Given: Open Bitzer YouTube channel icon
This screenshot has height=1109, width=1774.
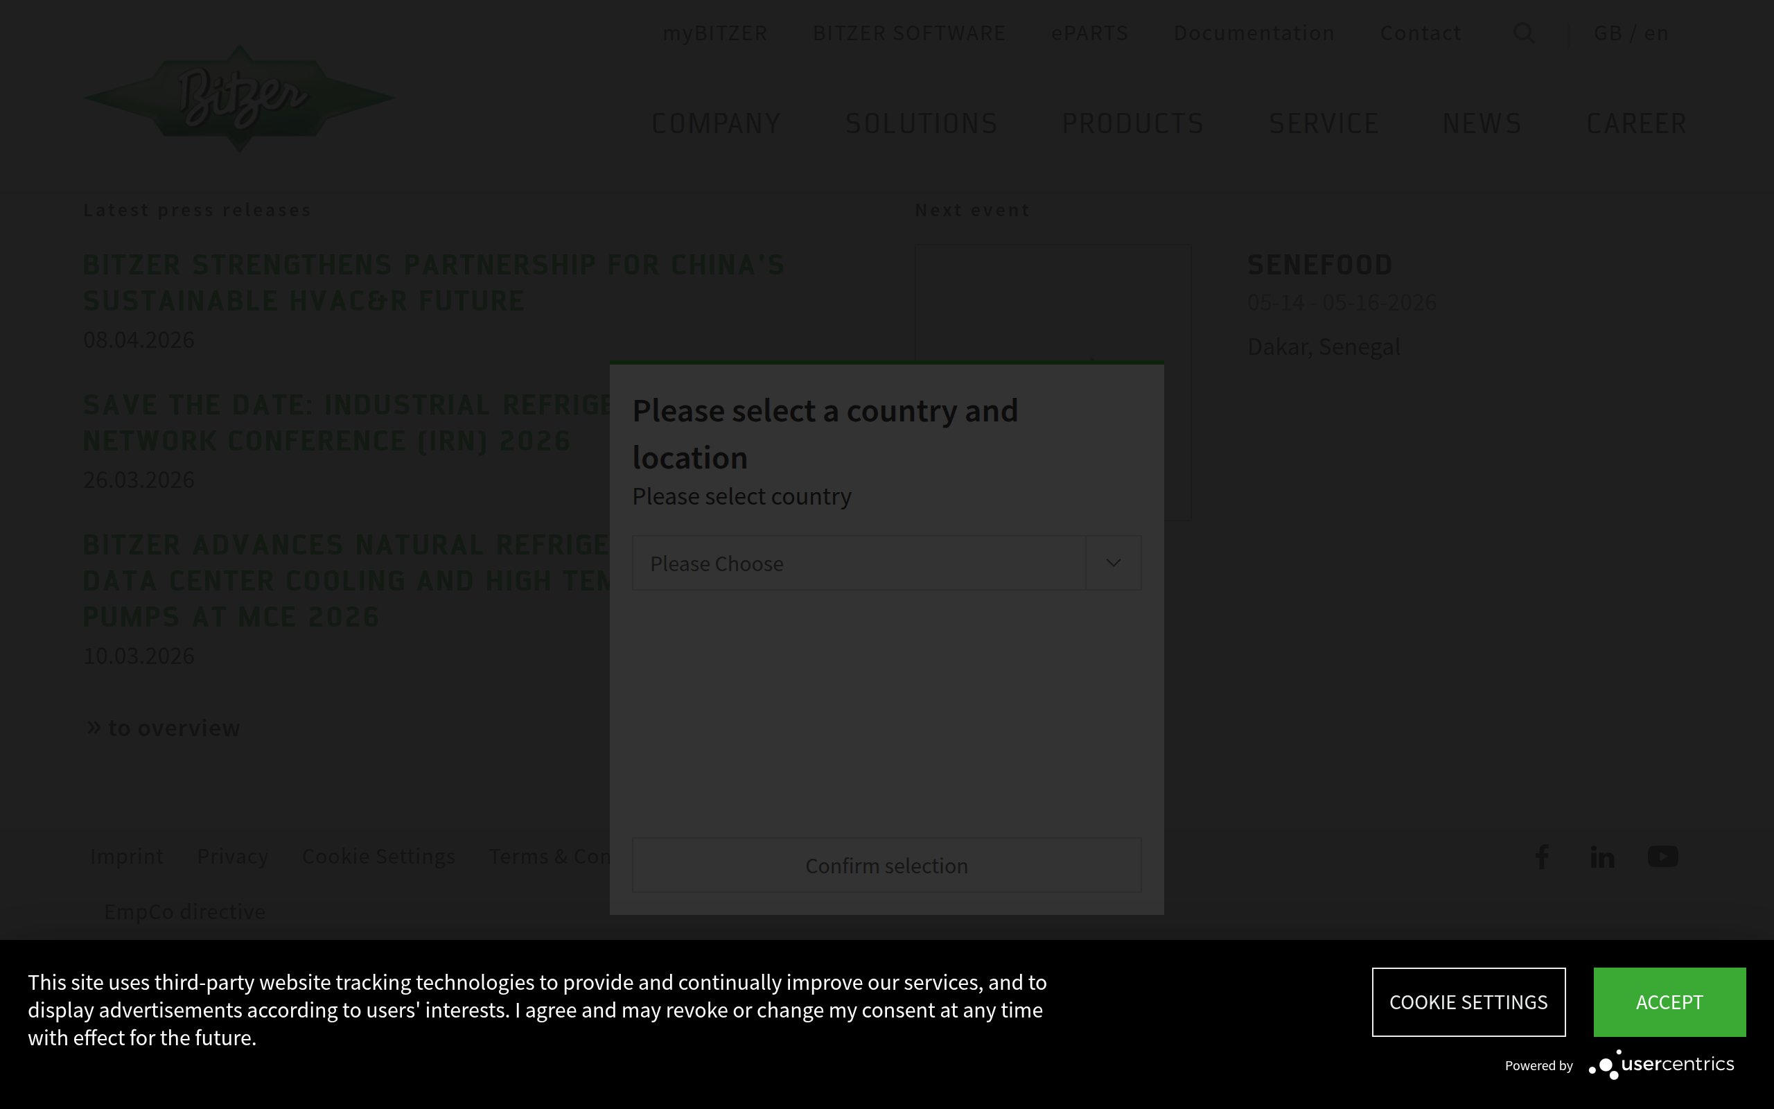Looking at the screenshot, I should [1662, 856].
